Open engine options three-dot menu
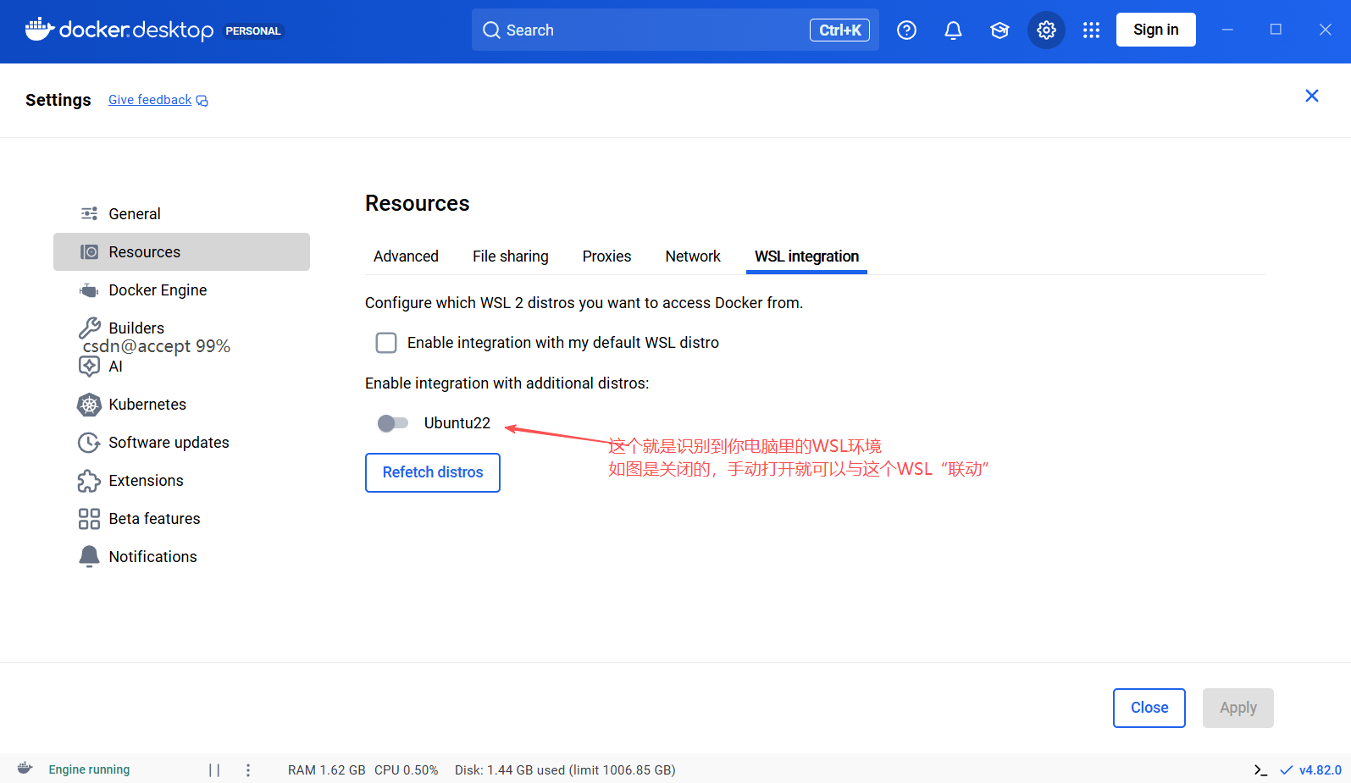This screenshot has width=1351, height=783. point(248,769)
